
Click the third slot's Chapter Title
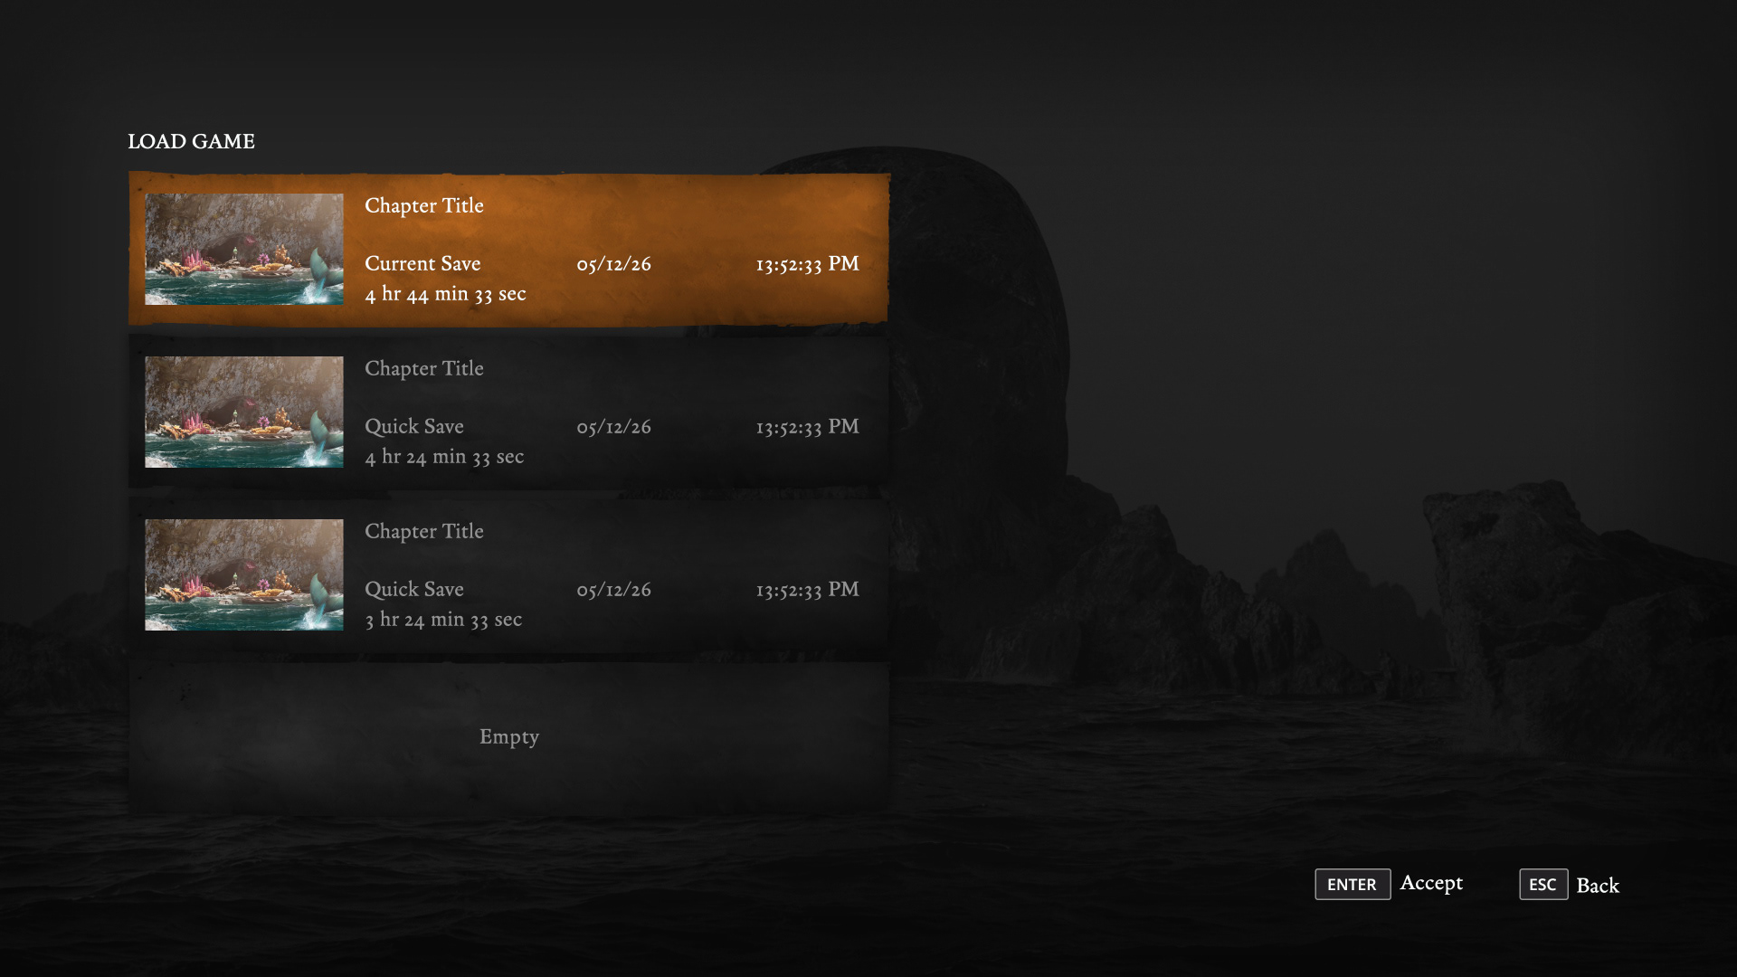click(x=423, y=532)
